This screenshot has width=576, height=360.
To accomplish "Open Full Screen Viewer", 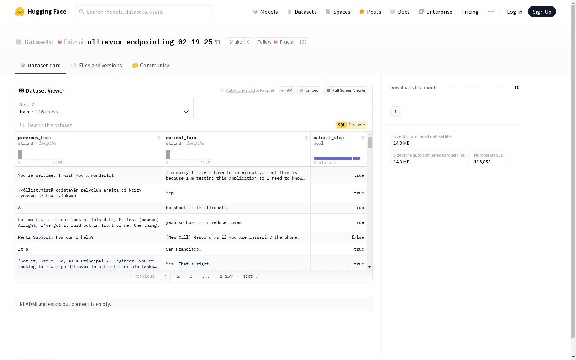I will 346,90.
